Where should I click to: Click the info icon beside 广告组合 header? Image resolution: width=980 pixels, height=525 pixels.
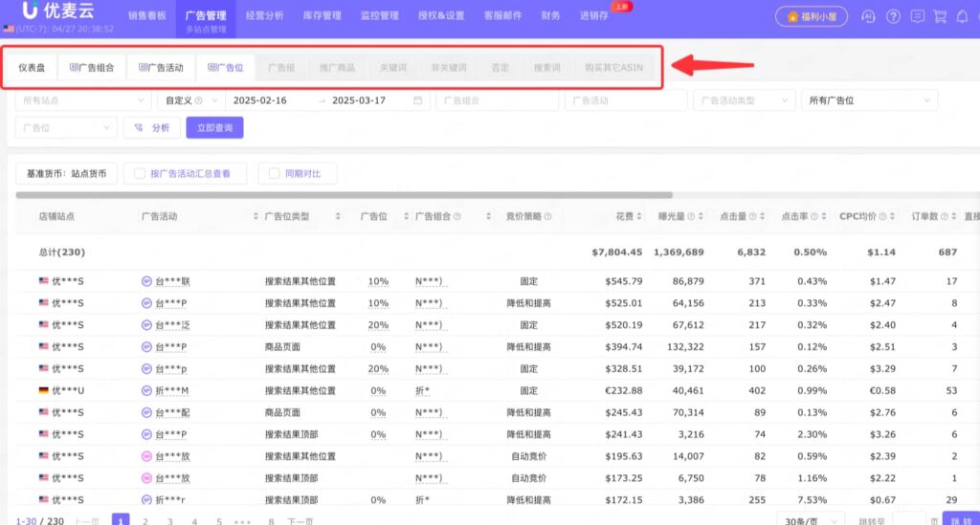tap(457, 217)
